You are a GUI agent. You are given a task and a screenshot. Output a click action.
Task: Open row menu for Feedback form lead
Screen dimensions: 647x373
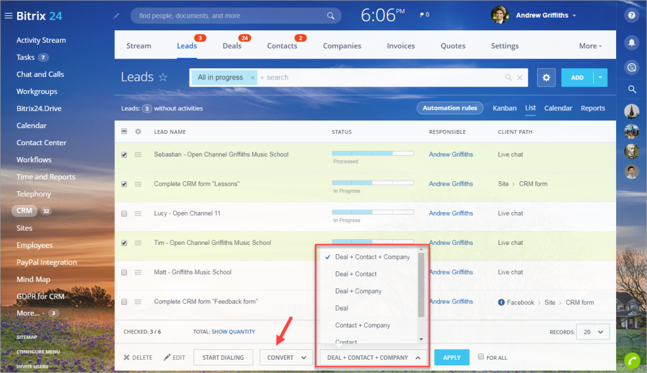(x=138, y=302)
